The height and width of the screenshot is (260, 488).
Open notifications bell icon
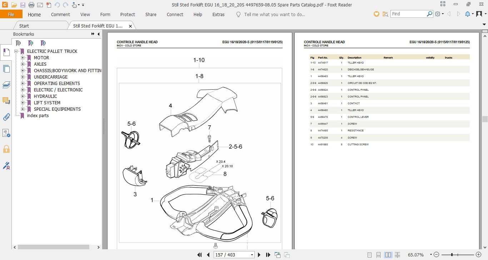click(468, 14)
